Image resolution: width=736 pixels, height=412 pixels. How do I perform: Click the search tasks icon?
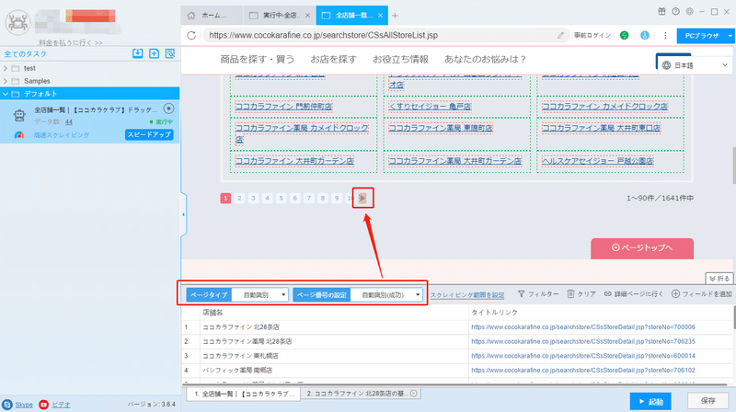[170, 53]
